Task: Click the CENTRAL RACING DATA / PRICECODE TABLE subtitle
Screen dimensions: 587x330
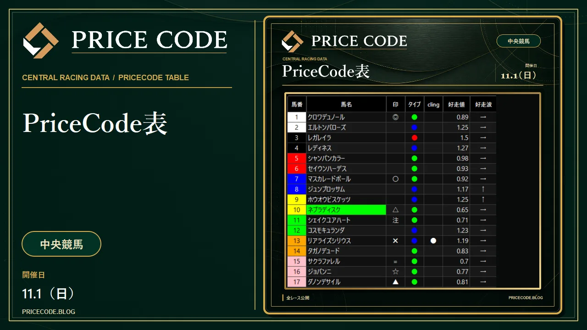Action: (105, 77)
